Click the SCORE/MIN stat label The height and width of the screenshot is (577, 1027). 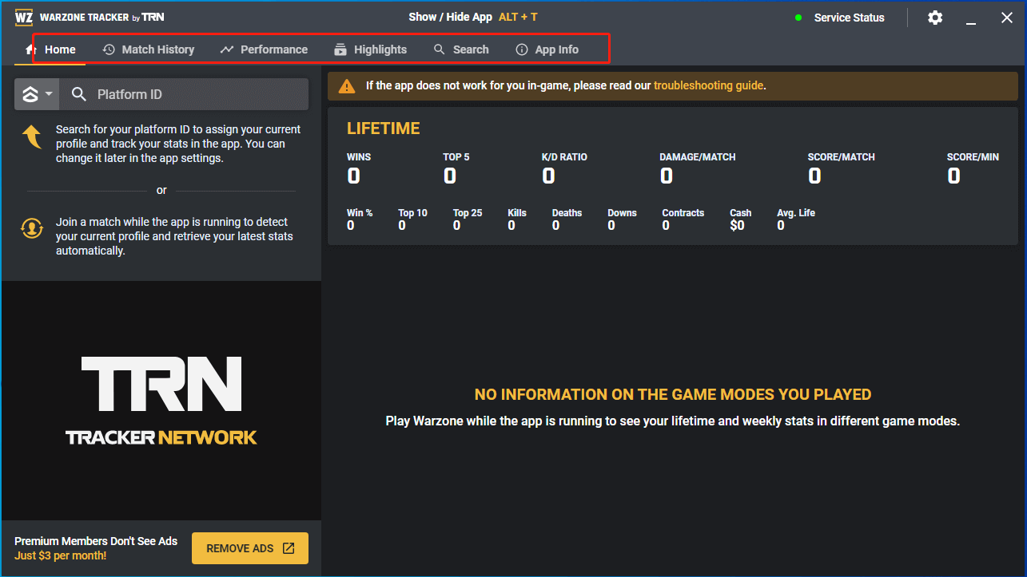pos(973,157)
